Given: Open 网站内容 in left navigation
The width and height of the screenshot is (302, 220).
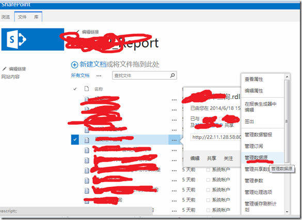Looking at the screenshot, I should click(10, 77).
